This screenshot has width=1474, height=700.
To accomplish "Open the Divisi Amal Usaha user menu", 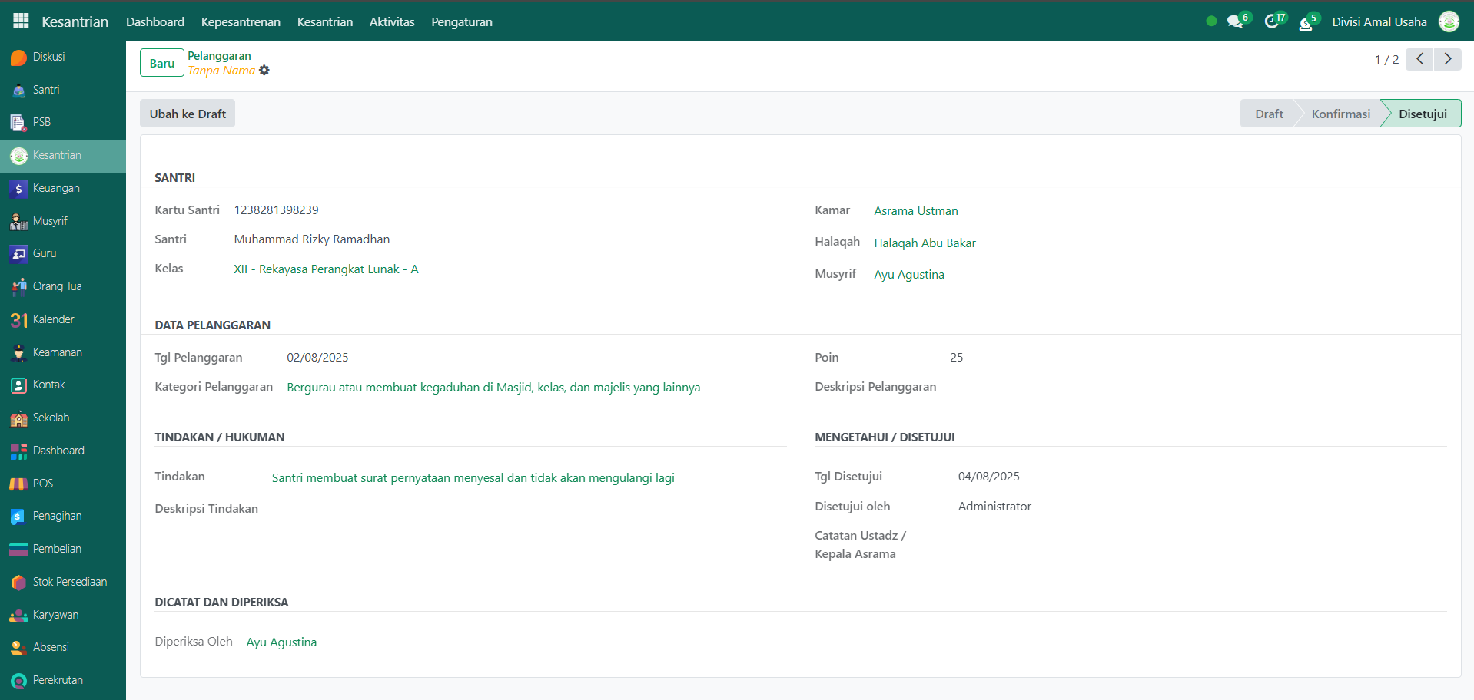I will (x=1379, y=21).
